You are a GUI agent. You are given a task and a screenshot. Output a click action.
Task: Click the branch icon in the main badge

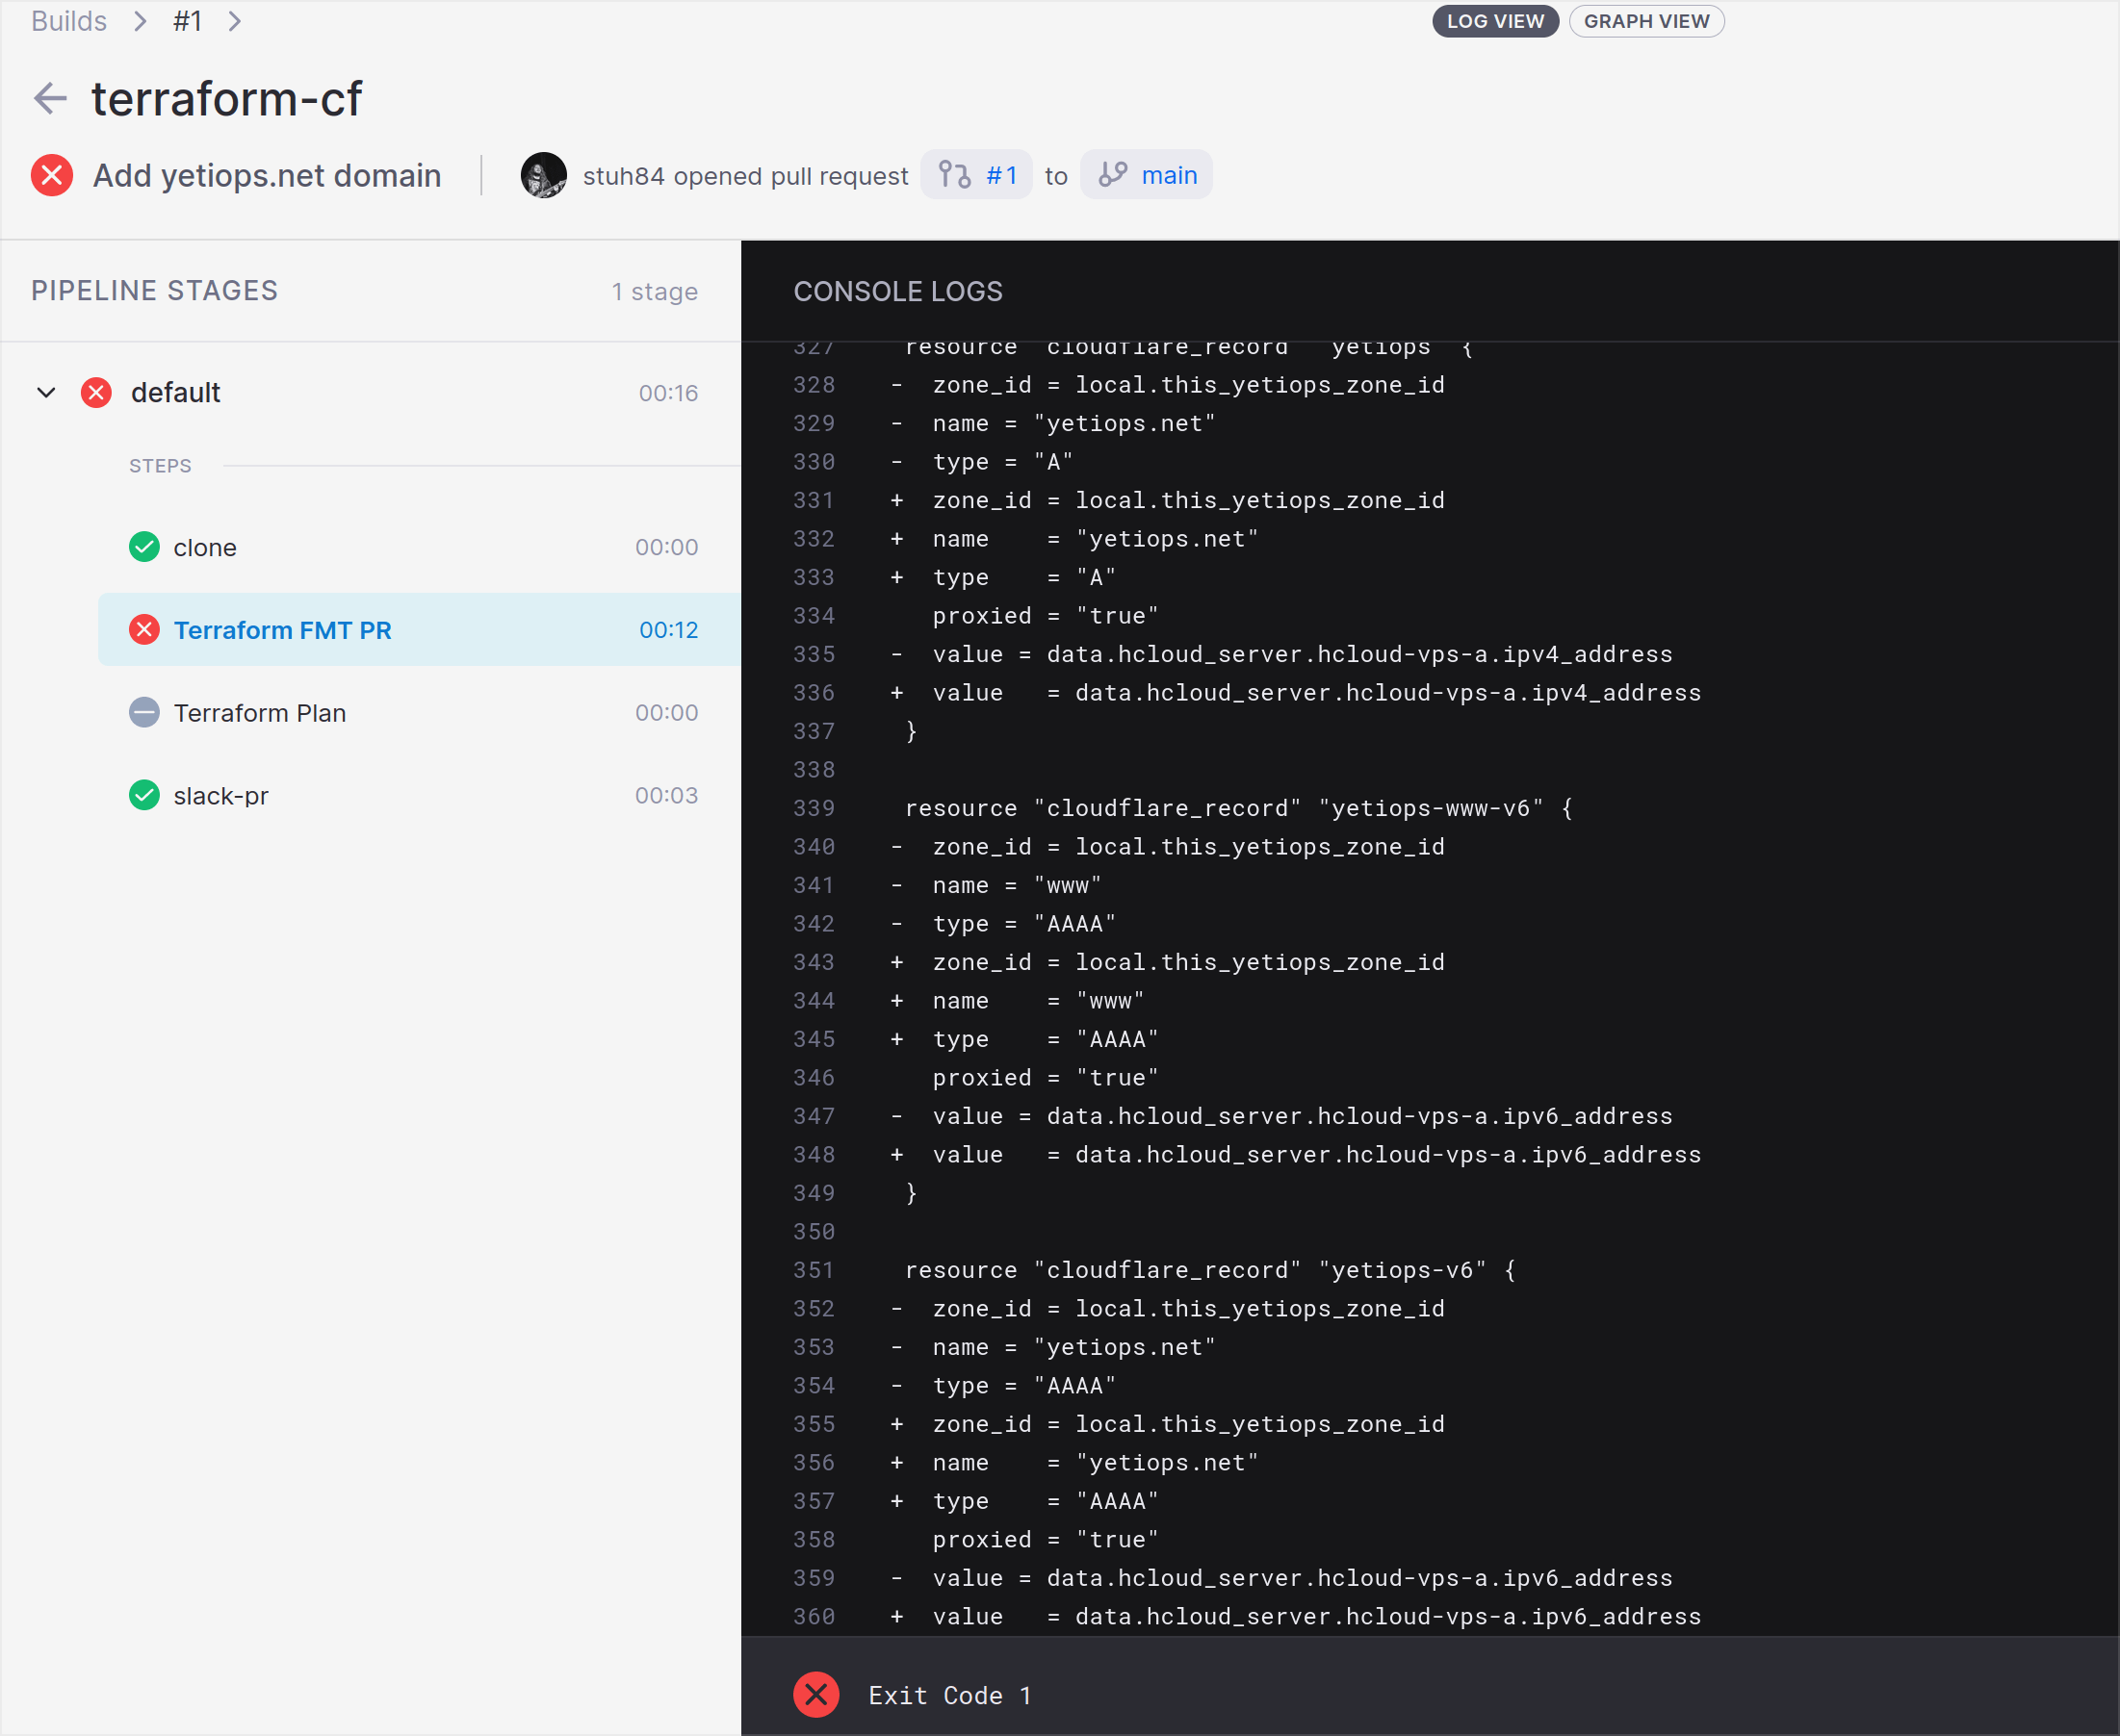click(x=1113, y=174)
